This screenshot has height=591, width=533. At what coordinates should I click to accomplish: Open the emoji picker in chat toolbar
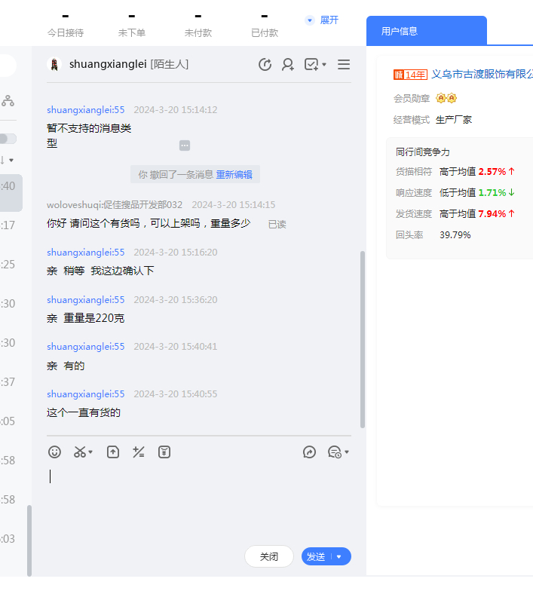[x=54, y=452]
